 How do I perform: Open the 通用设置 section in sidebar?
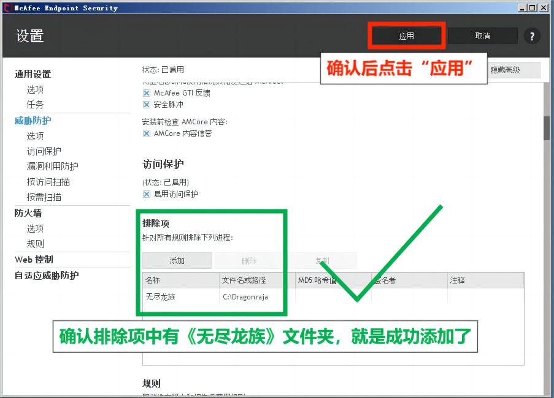click(x=33, y=74)
